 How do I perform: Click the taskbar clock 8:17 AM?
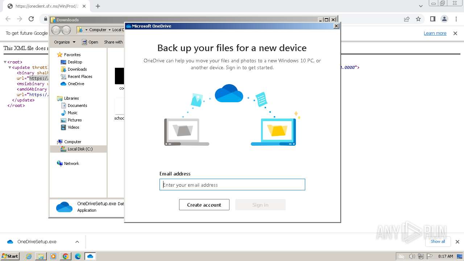click(x=446, y=256)
